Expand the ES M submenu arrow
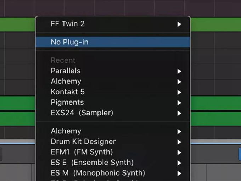The width and height of the screenshot is (241, 181). 179,174
